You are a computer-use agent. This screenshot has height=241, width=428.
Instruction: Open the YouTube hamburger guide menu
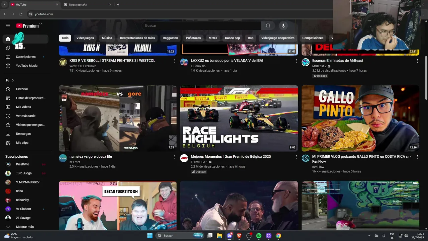point(8,25)
